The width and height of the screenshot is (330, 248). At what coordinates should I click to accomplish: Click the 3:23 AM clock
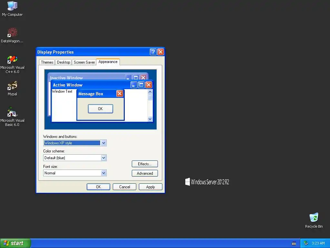318,243
